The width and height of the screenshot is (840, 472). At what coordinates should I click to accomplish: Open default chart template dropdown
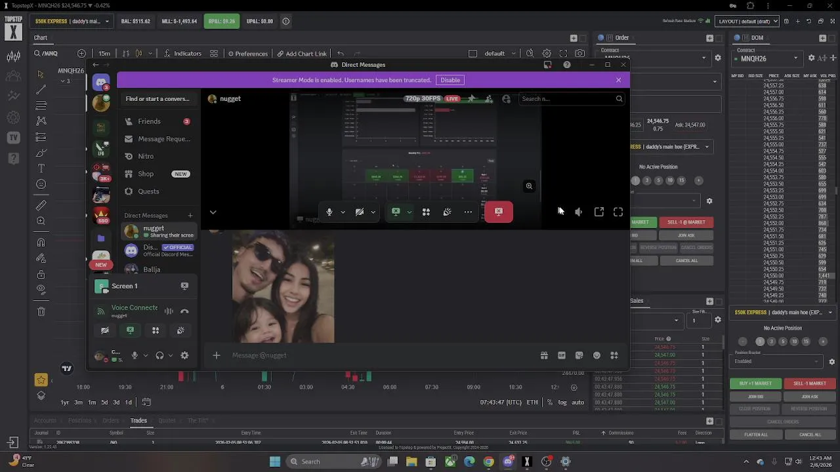click(499, 54)
